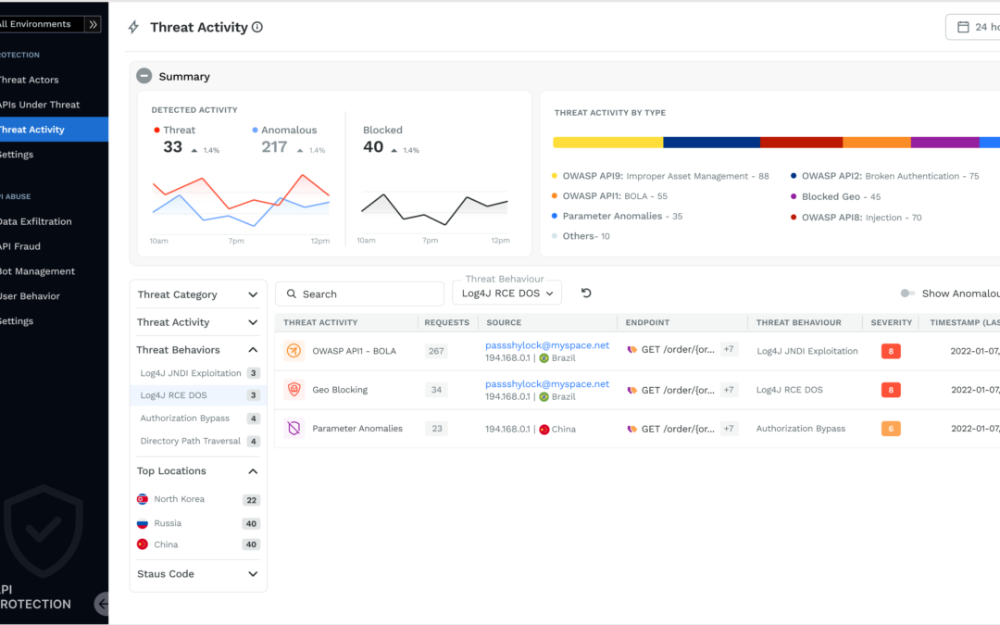The width and height of the screenshot is (1000, 625).
Task: Open the first passshylock@myspace.net source link
Action: pyautogui.click(x=547, y=344)
